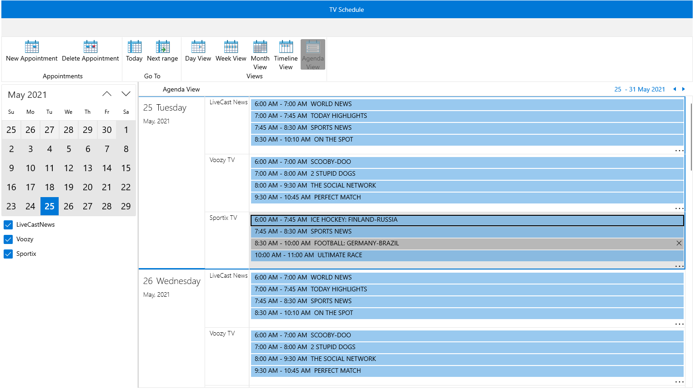Select May 22 in the mini calendar
Image resolution: width=695 pixels, height=391 pixels.
click(x=126, y=187)
